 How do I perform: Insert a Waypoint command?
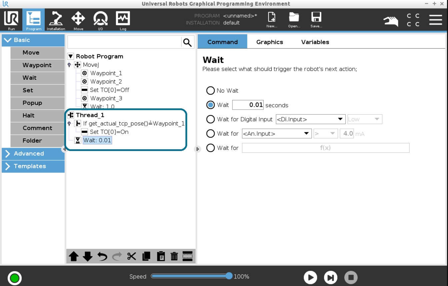click(x=37, y=65)
